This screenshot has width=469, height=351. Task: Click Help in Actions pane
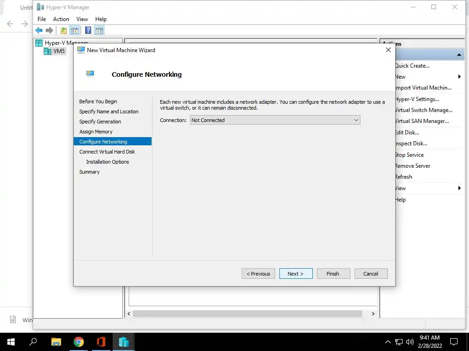(x=400, y=200)
